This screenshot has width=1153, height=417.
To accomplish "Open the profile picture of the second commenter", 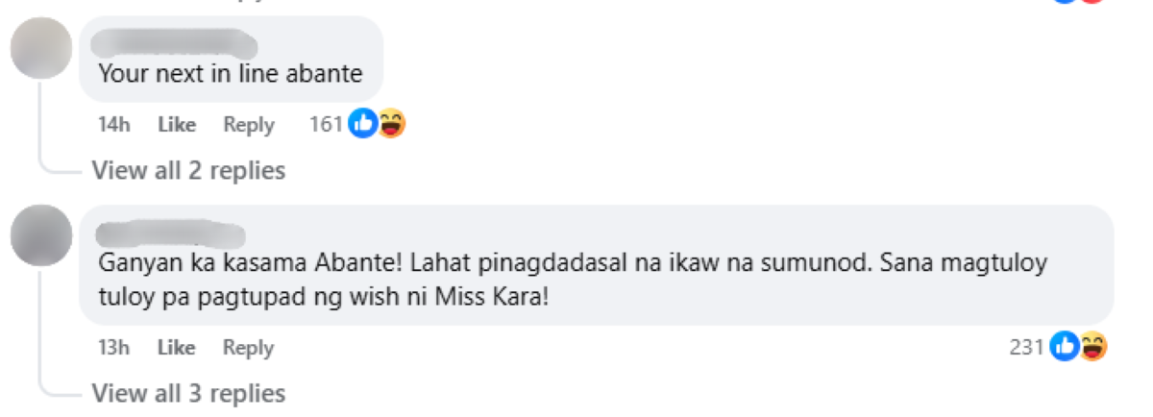I will pyautogui.click(x=40, y=234).
